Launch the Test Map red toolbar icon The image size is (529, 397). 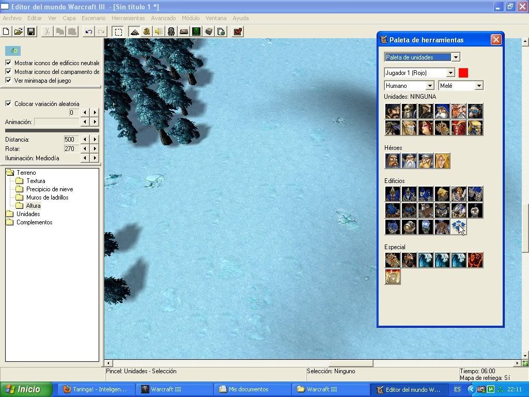(x=238, y=32)
